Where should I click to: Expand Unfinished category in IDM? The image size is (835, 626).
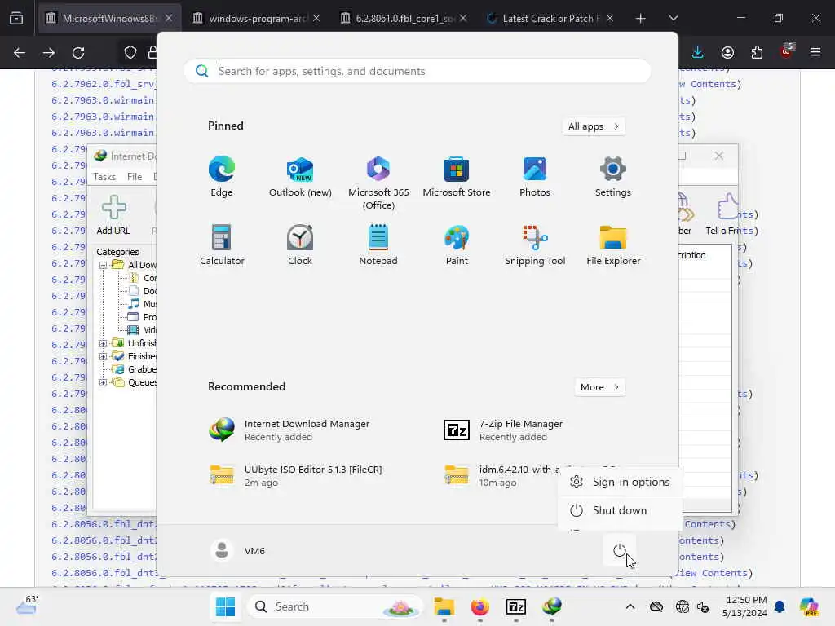pos(104,343)
